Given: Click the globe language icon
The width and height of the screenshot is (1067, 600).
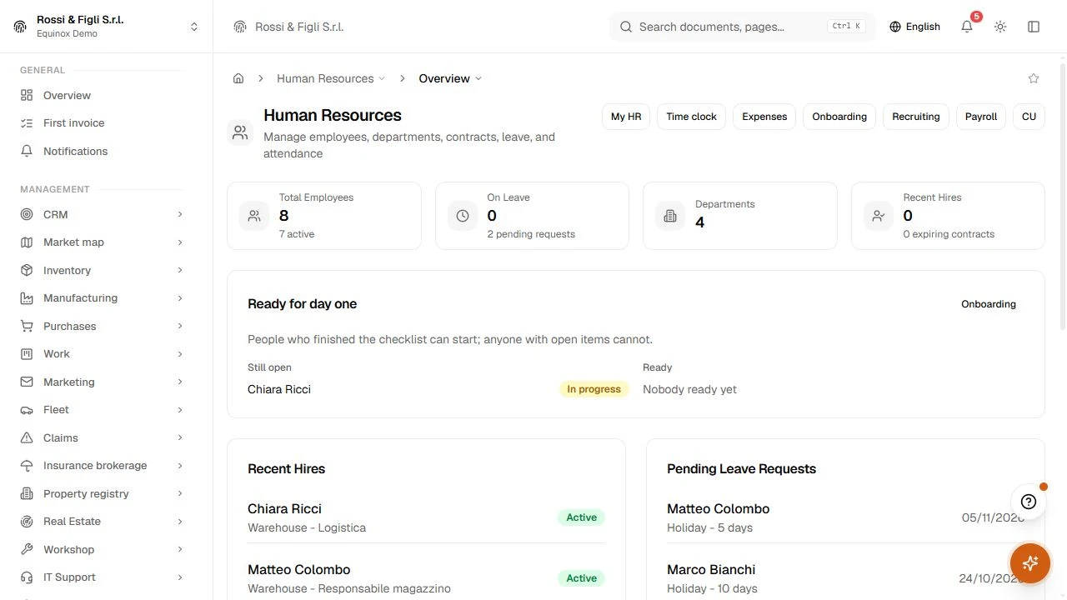Looking at the screenshot, I should [895, 27].
